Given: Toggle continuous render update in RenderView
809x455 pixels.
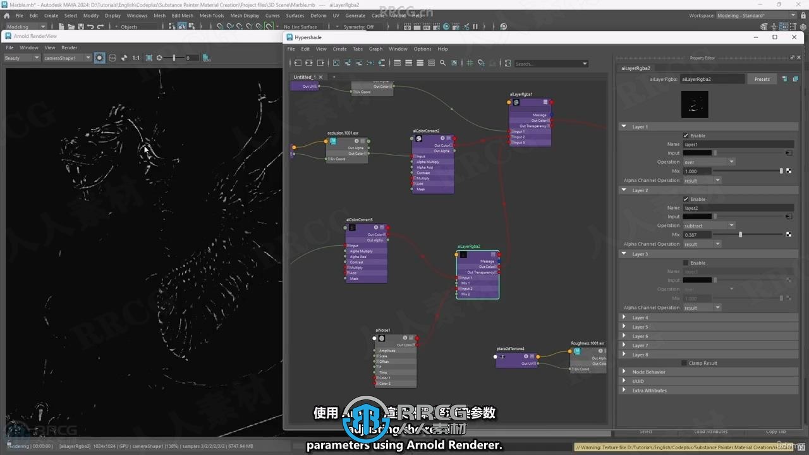Looking at the screenshot, I should click(x=99, y=58).
